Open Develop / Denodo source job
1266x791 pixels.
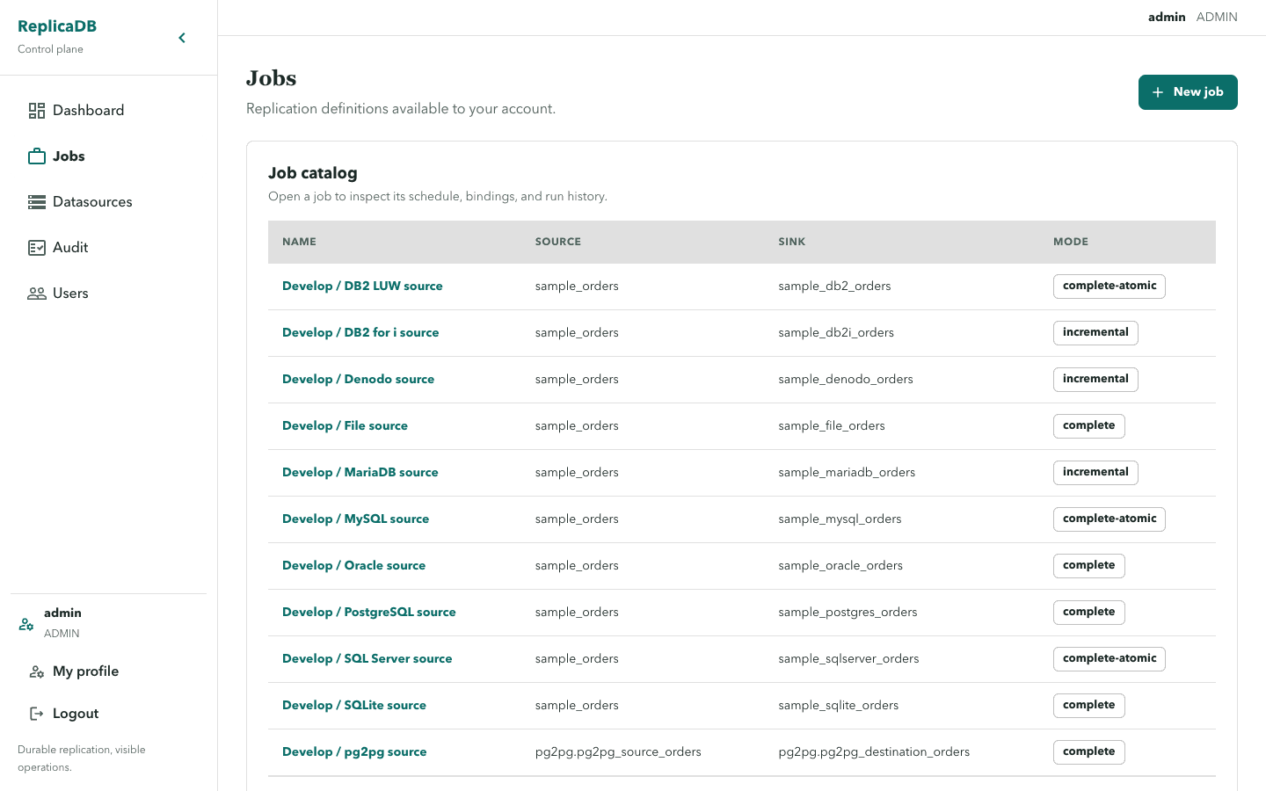358,380
